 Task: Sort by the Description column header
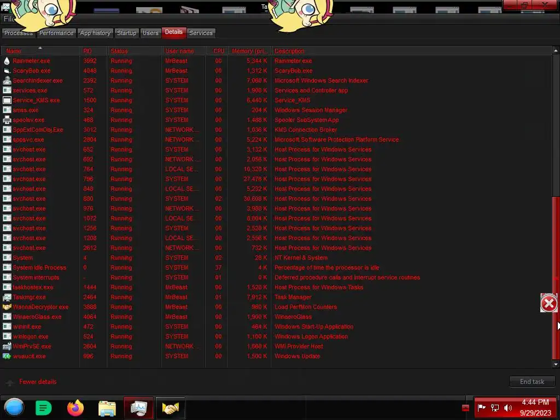[x=411, y=51]
